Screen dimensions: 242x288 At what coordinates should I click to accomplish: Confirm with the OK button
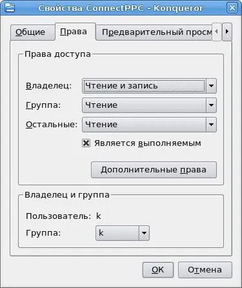pos(158,270)
